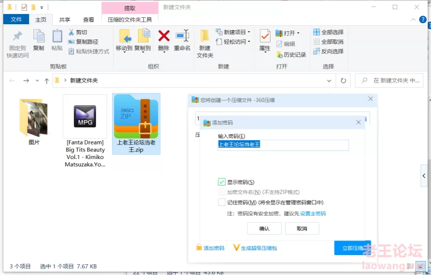This screenshot has width=431, height=275.
Task: Uncheck the 显示密码 show password checkbox
Action: tap(221, 182)
